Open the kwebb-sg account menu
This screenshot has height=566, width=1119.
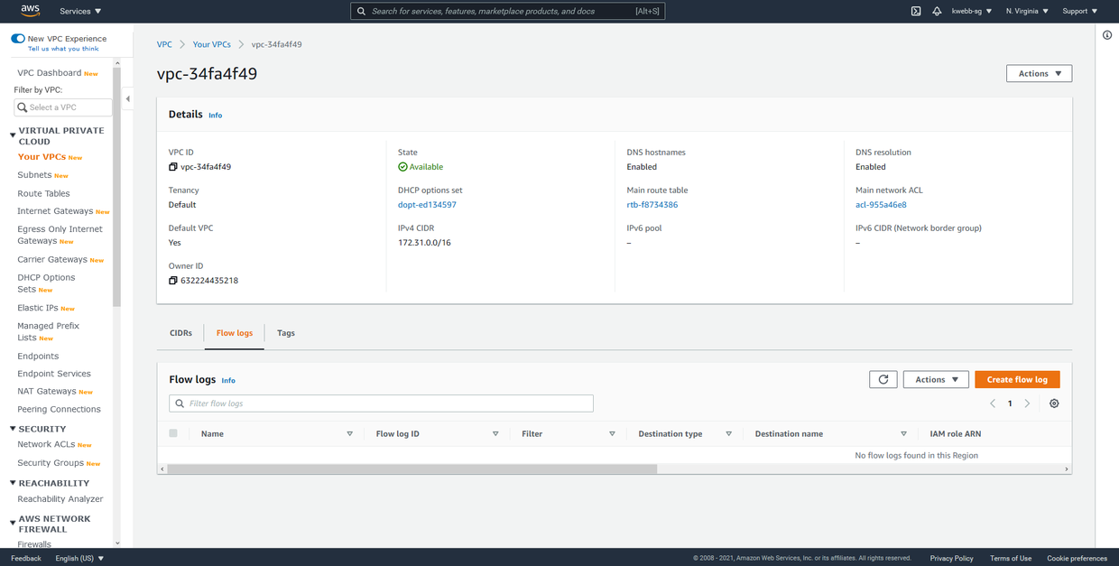point(972,11)
